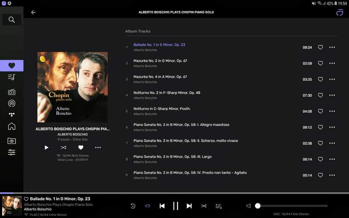Click the replay/rewind icon in player
This screenshot has width=349, height=218.
[133, 206]
